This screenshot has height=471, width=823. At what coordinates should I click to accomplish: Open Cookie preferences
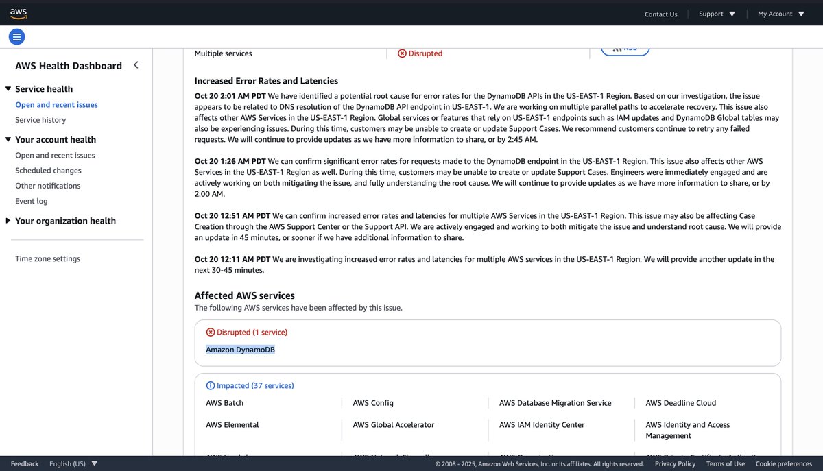point(784,464)
